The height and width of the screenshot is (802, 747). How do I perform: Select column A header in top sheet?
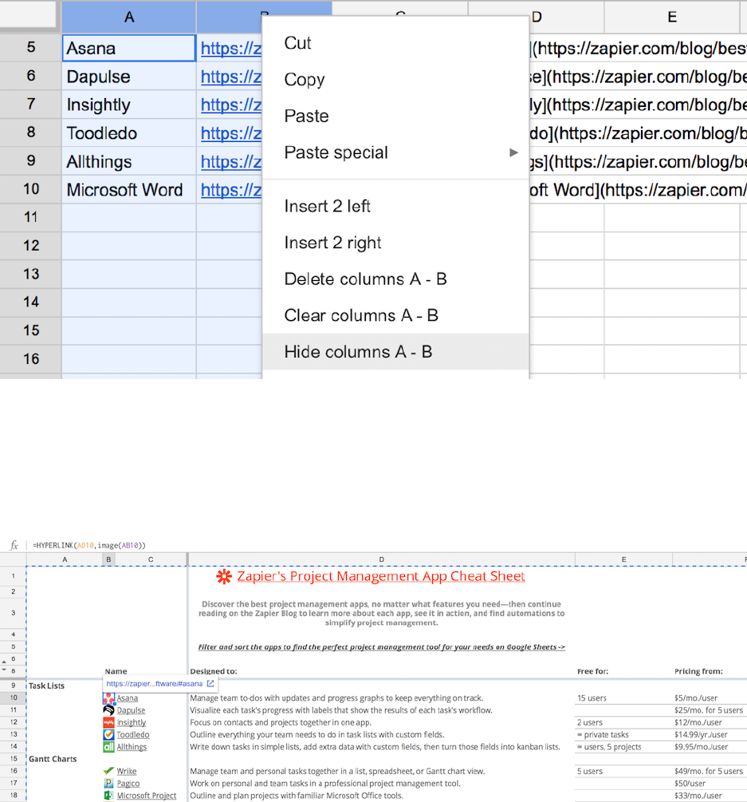point(129,17)
